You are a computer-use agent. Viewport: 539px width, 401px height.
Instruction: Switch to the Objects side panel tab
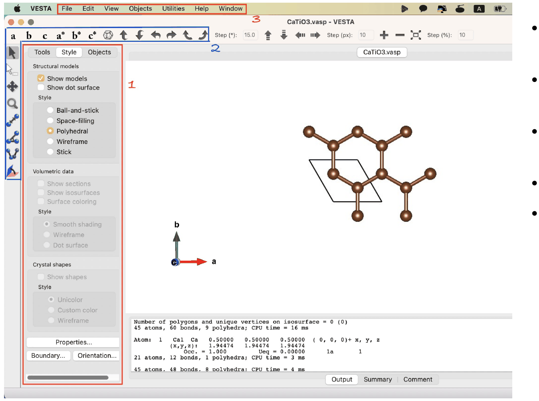click(99, 52)
